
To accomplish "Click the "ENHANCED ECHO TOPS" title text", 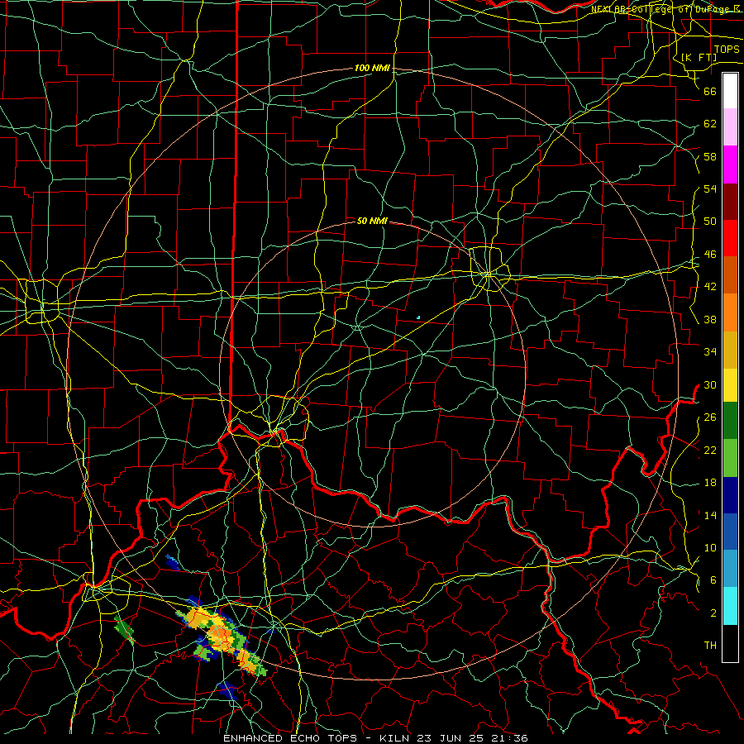I will [290, 738].
